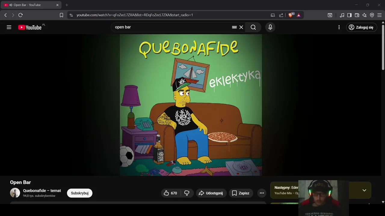Viewport: 385px width, 216px height.
Task: Click the "94,8 tys. subskrybentów" text
Action: click(39, 196)
